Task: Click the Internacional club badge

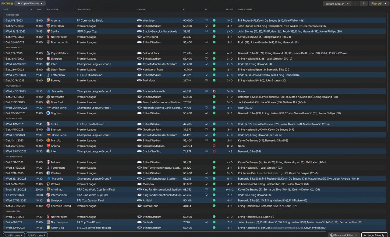Action: click(48, 195)
